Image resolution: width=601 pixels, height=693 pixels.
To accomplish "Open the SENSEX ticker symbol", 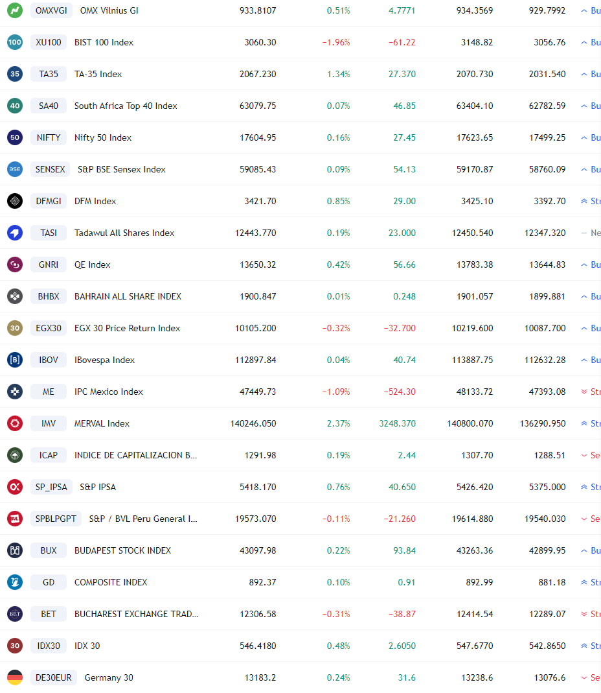I will [50, 169].
